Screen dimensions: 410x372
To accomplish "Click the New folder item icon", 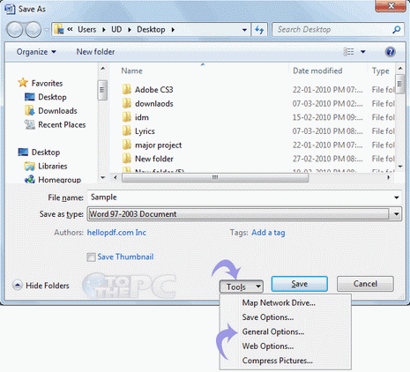I will pos(127,159).
